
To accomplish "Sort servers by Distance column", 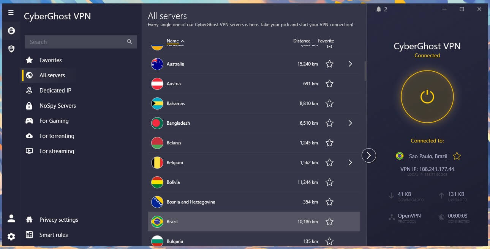I will click(302, 41).
